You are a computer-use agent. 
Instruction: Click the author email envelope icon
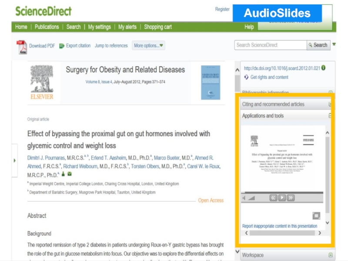70,174
